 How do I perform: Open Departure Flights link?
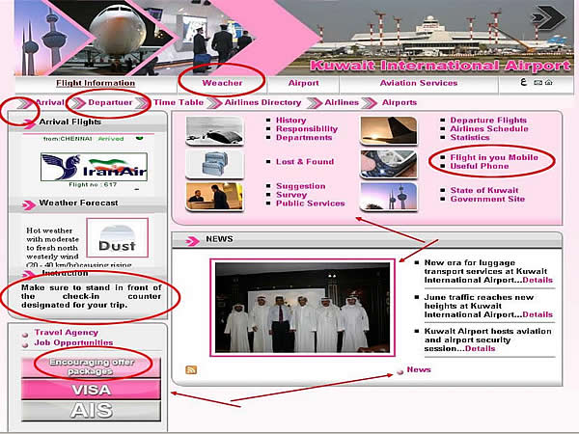[x=488, y=121]
